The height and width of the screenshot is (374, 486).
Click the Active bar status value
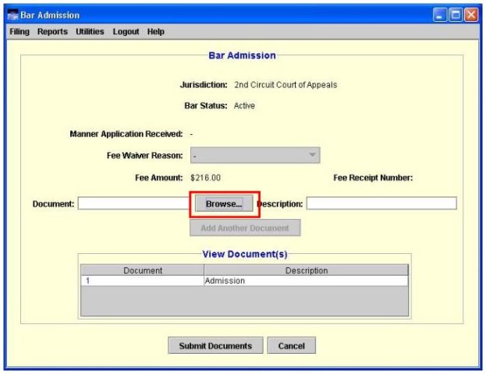tap(244, 105)
